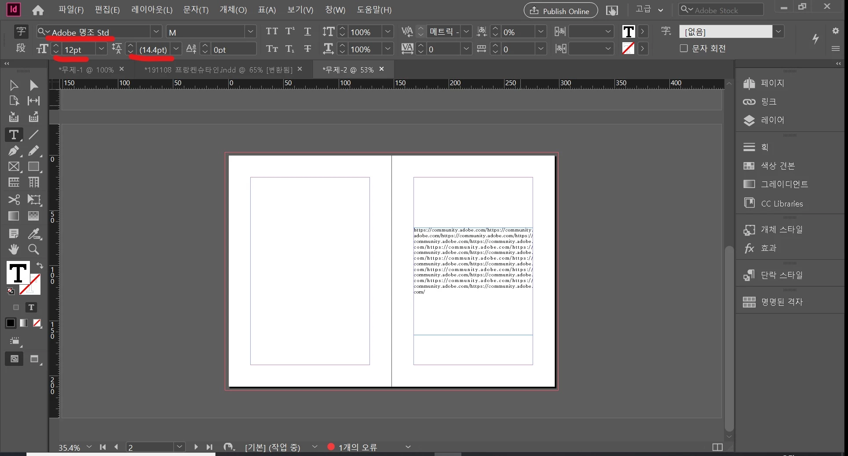The width and height of the screenshot is (848, 456).
Task: Select the Pen tool
Action: click(x=14, y=151)
